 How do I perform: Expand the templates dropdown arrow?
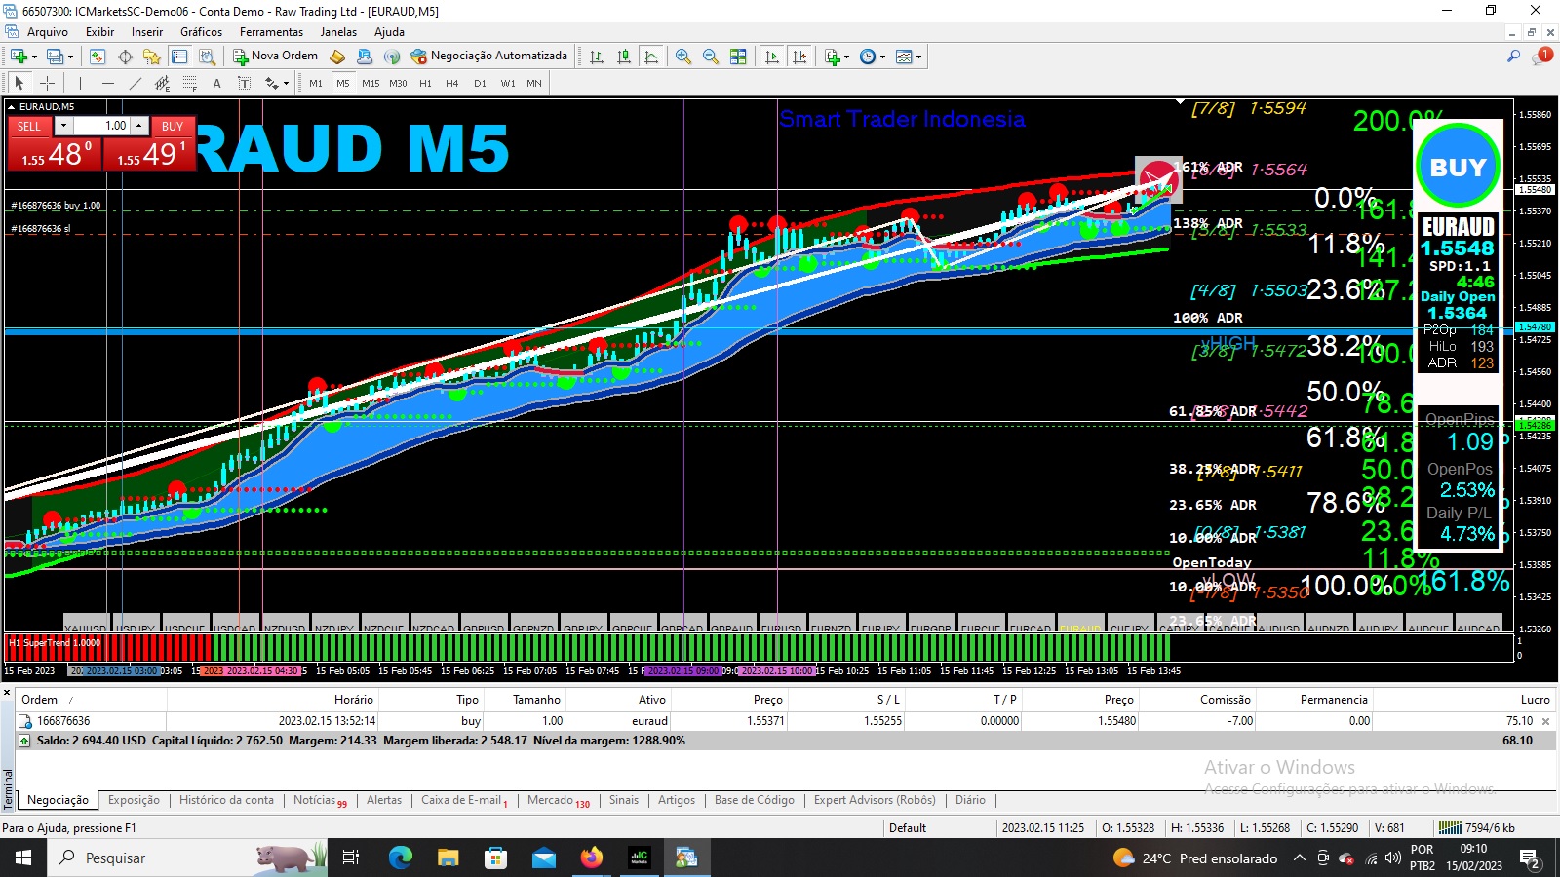tap(918, 57)
